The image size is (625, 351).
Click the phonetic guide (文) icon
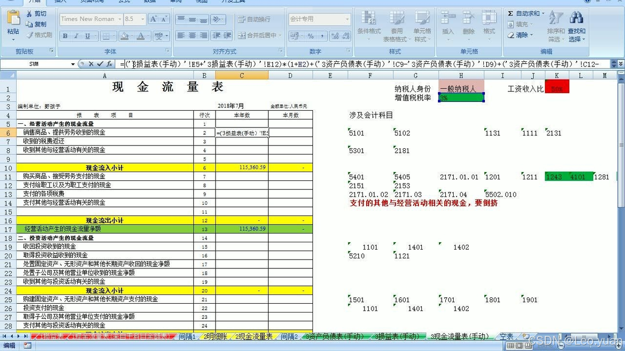coord(159,36)
